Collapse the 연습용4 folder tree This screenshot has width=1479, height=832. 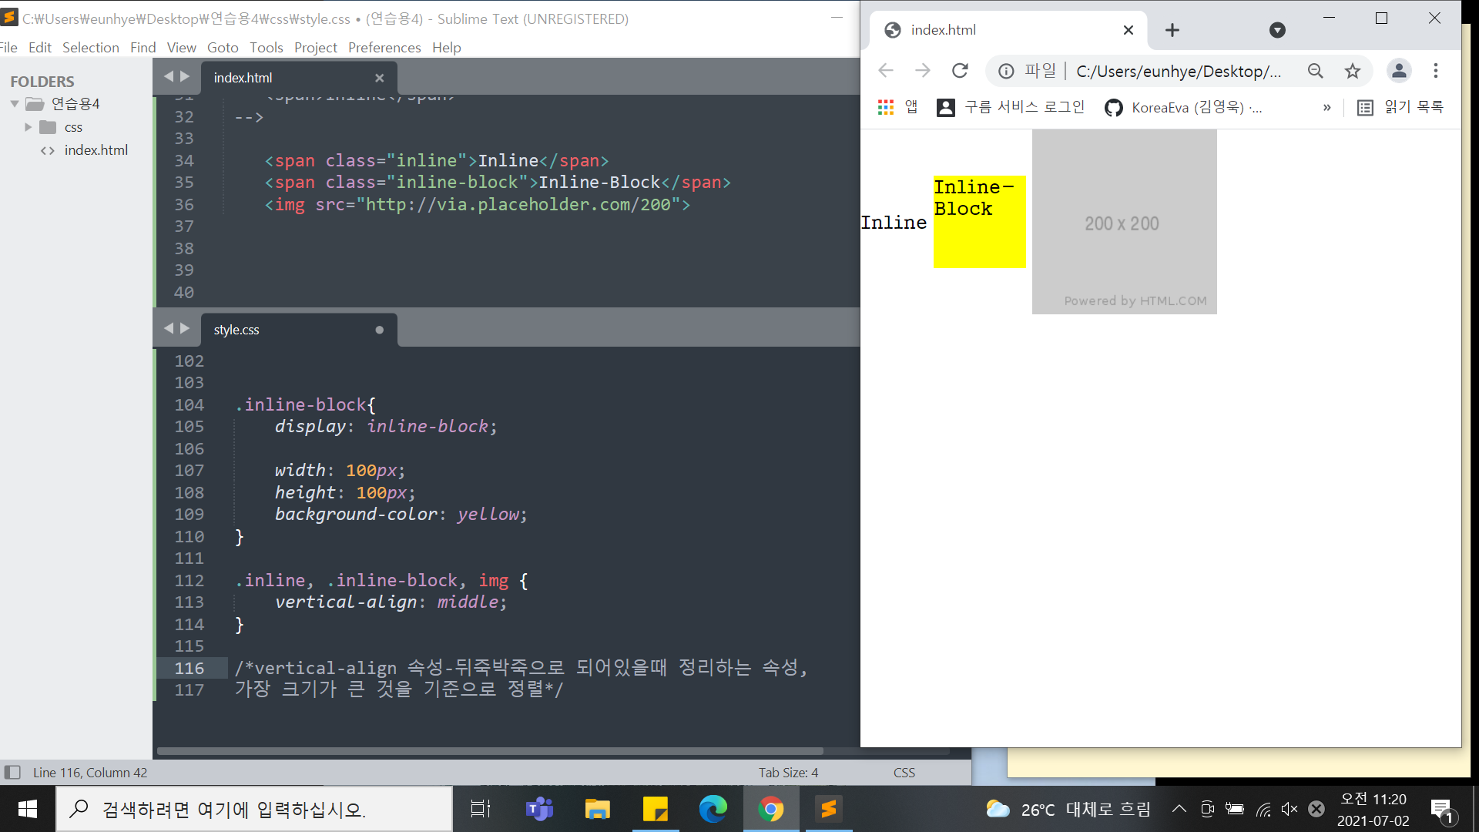coord(15,103)
